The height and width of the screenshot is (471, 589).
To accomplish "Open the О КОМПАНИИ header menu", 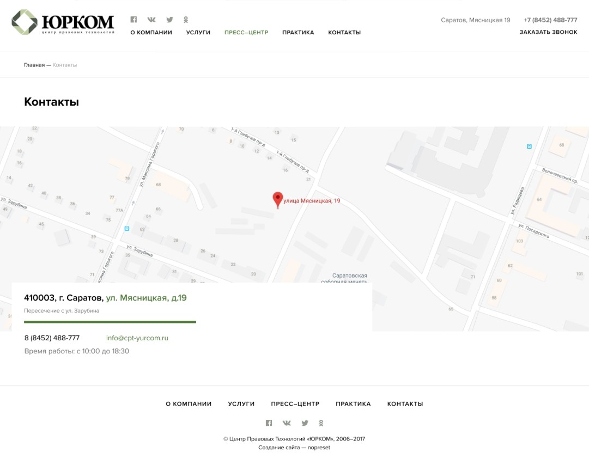I will tap(151, 33).
